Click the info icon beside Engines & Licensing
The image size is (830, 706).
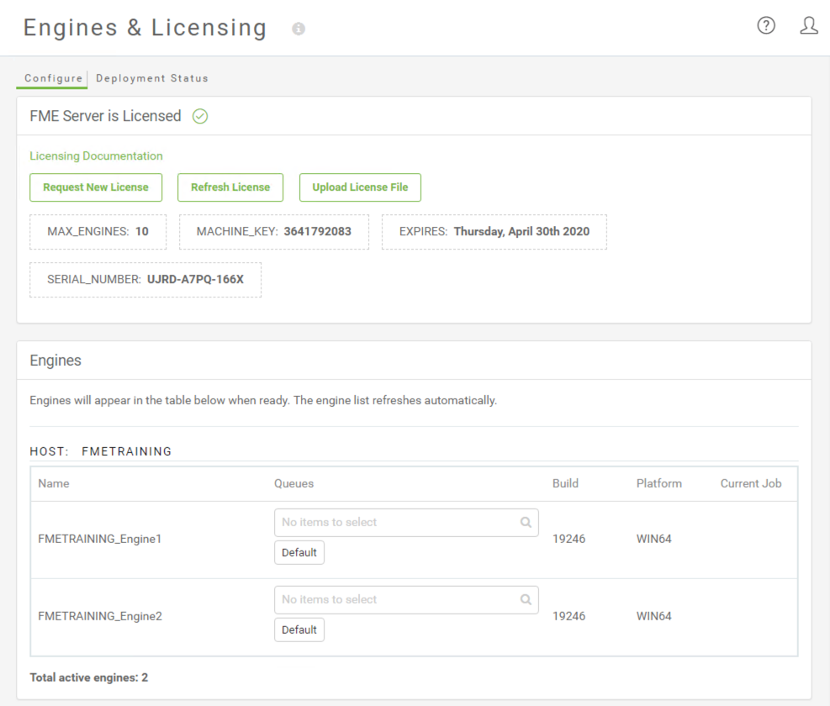click(x=299, y=29)
